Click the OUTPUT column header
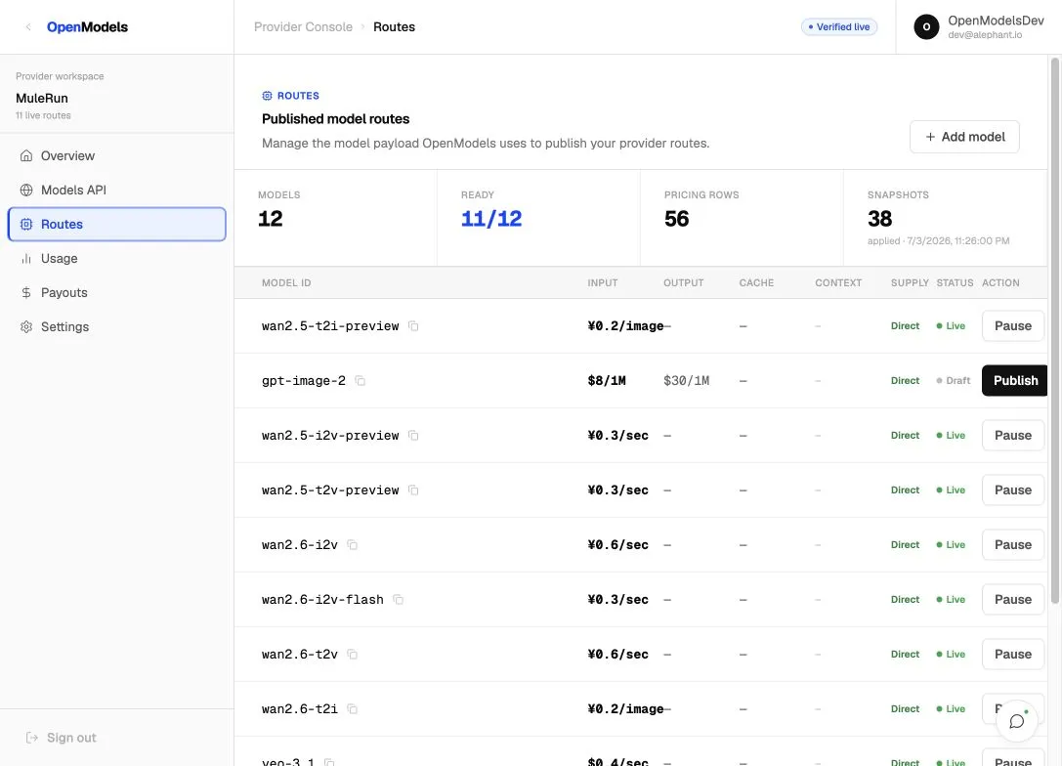The height and width of the screenshot is (766, 1062). 683,283
